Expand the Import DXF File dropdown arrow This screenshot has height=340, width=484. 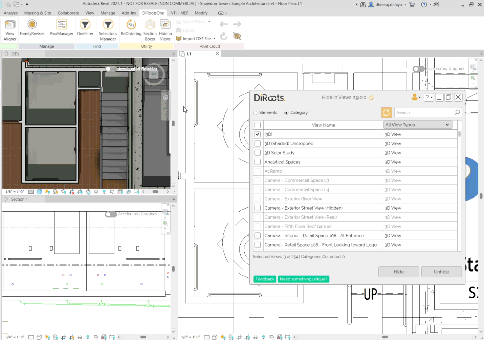215,39
